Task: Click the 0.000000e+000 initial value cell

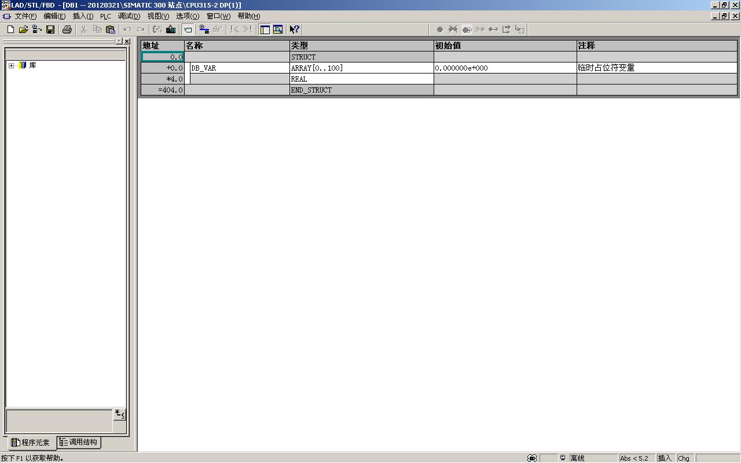Action: (x=505, y=68)
